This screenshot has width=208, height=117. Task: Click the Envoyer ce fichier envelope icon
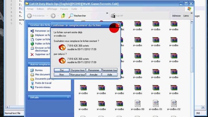[x=32, y=48]
